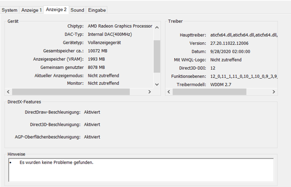Click the Gerät list scroll-down arrow

click(x=157, y=85)
